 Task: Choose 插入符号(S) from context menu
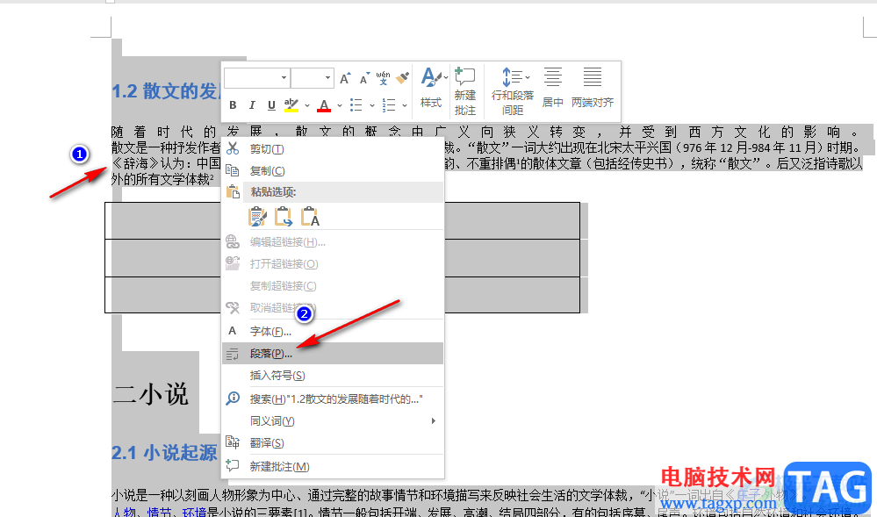click(x=333, y=376)
